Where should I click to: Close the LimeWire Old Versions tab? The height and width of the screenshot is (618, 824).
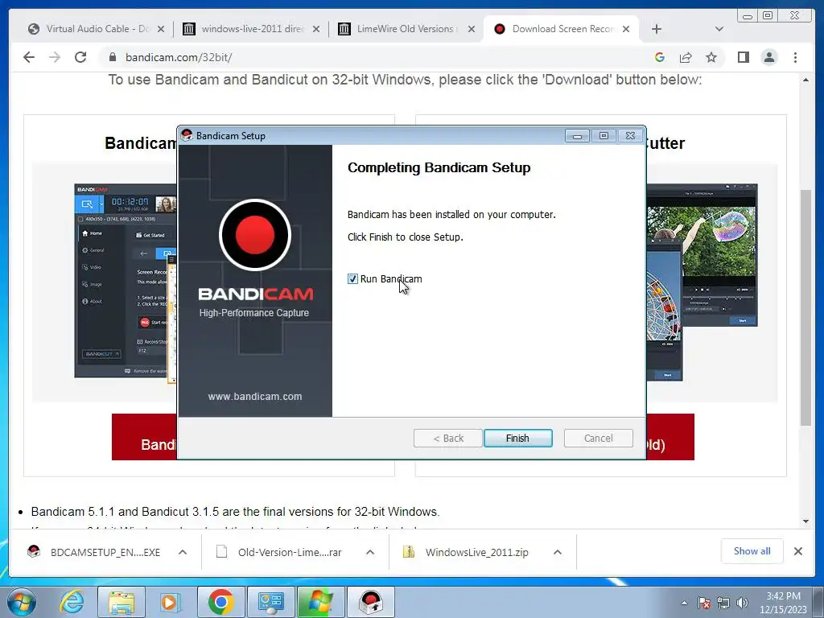tap(472, 29)
